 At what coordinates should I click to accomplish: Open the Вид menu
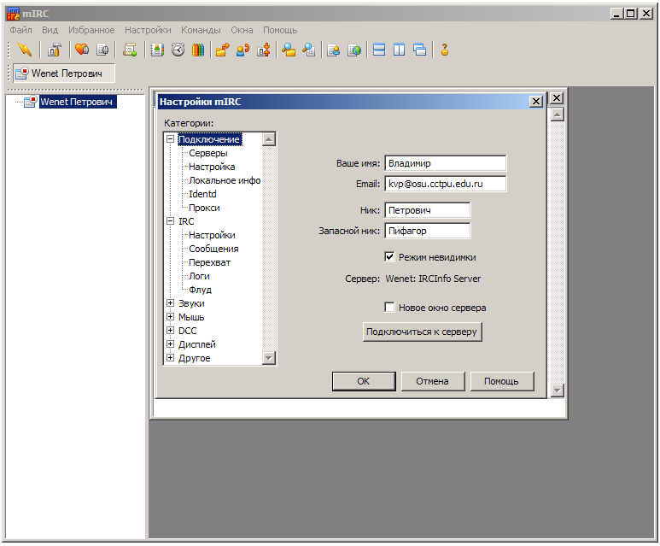[50, 30]
